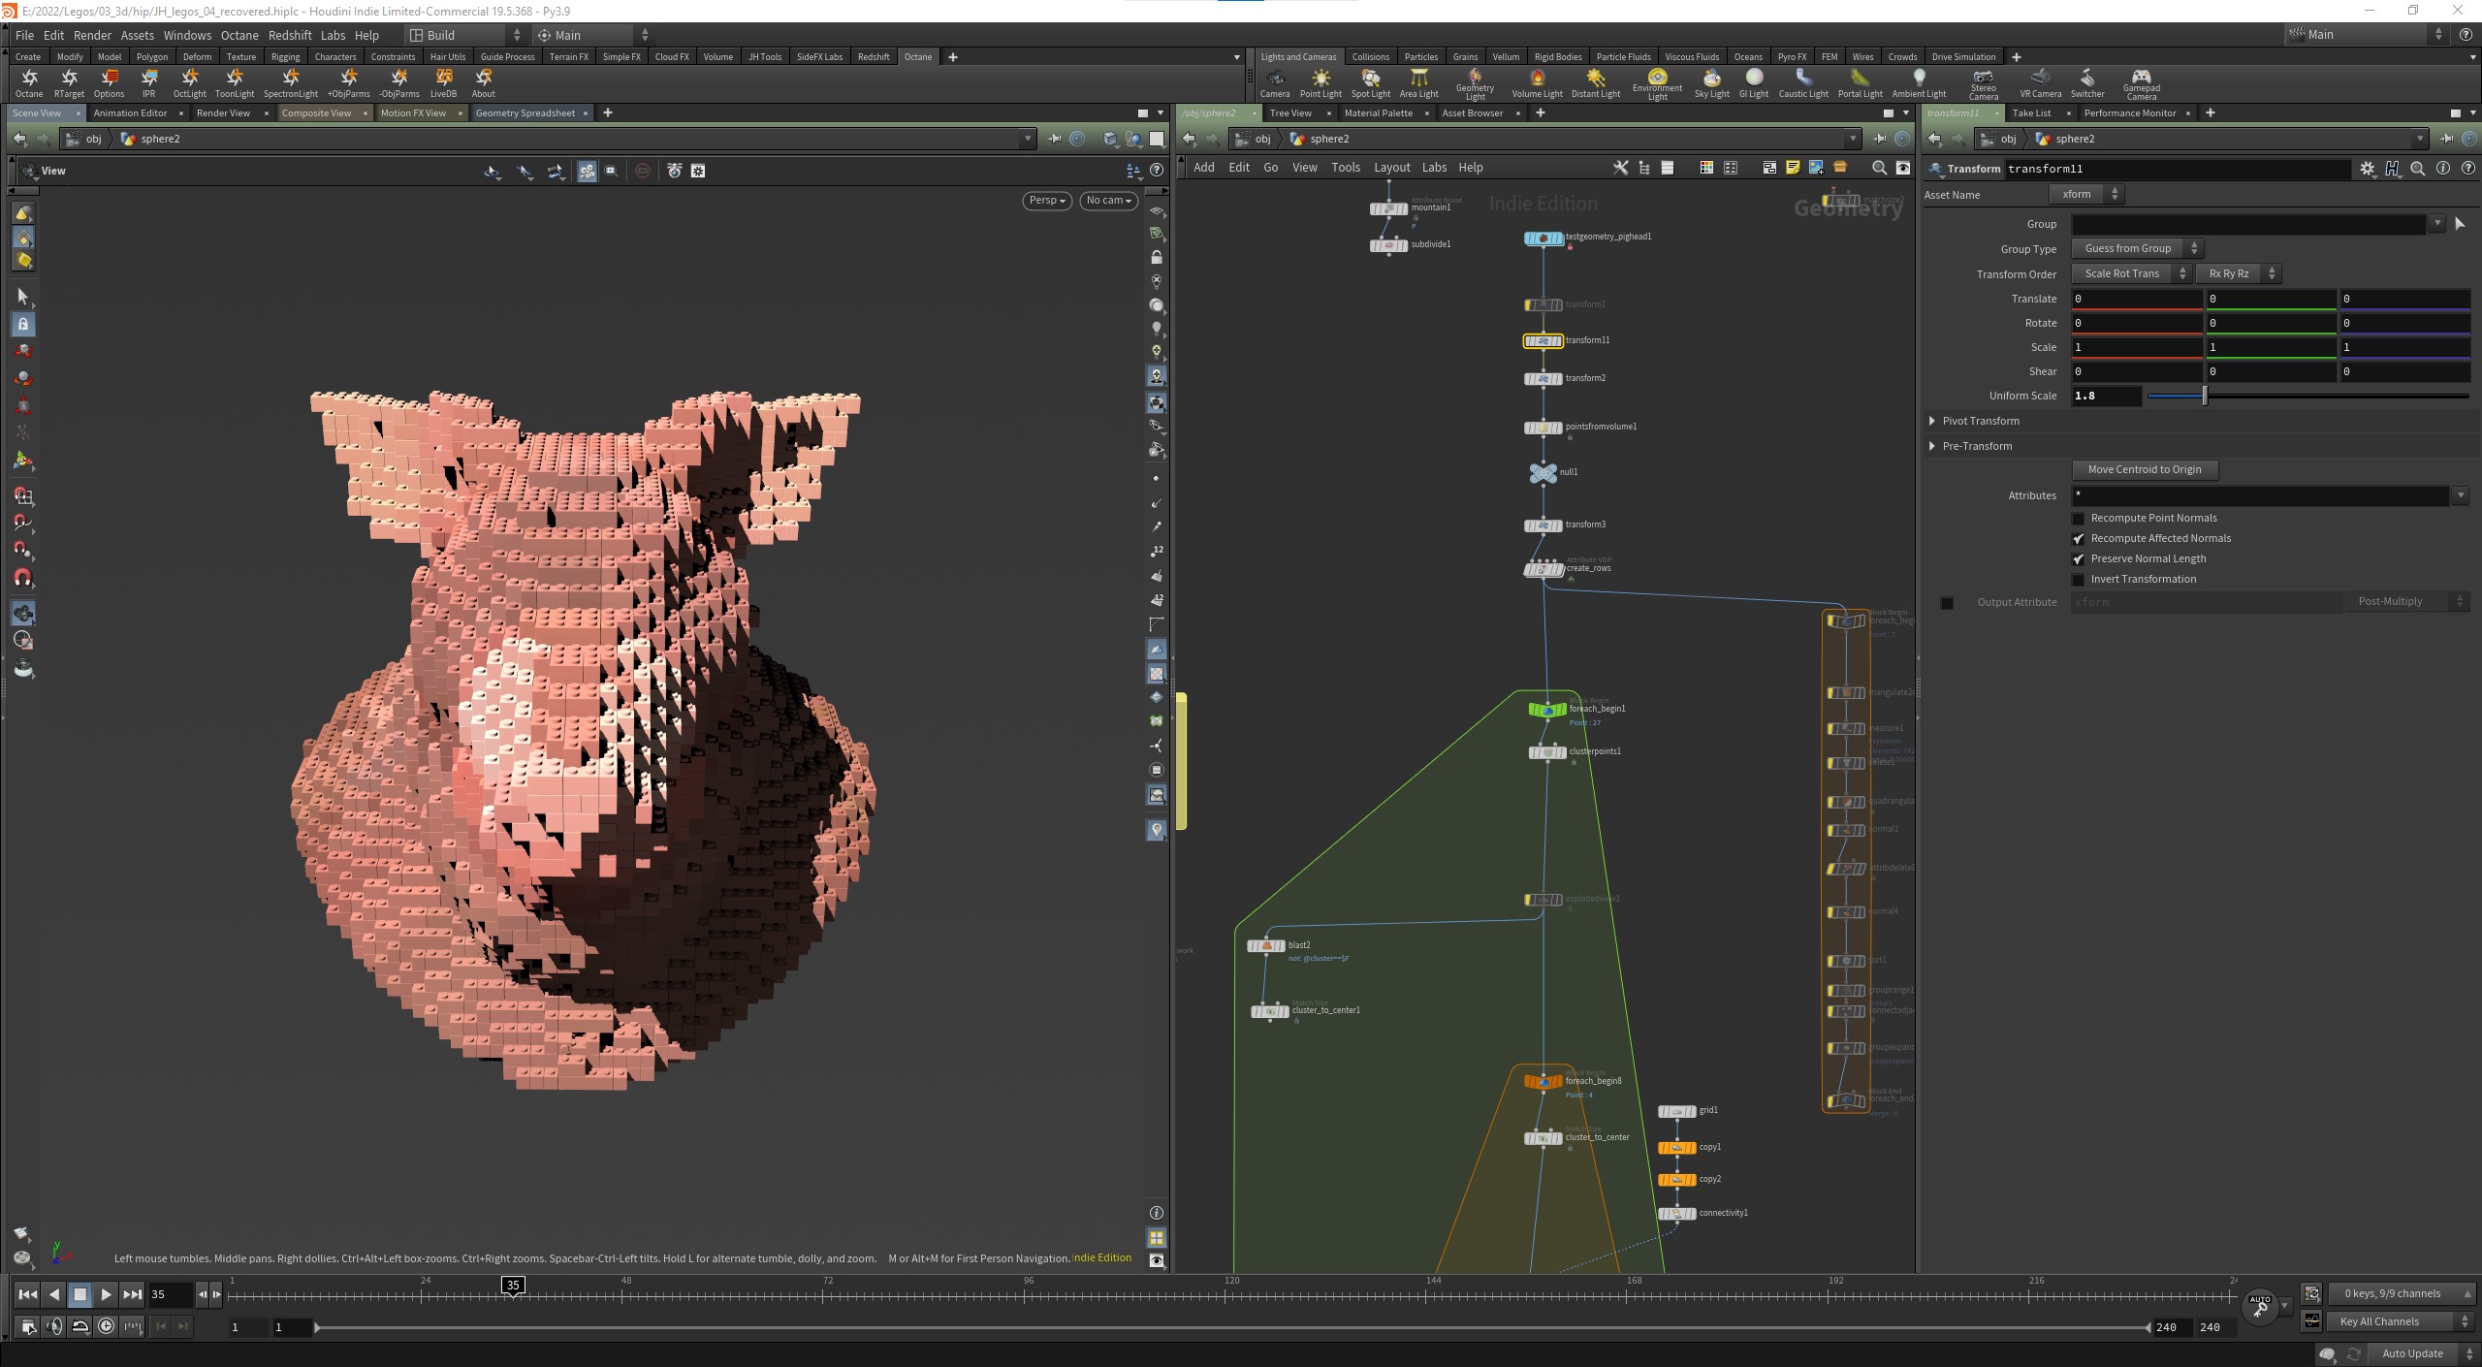Viewport: 2482px width, 1367px height.
Task: Select the null1 node in network
Action: point(1543,473)
